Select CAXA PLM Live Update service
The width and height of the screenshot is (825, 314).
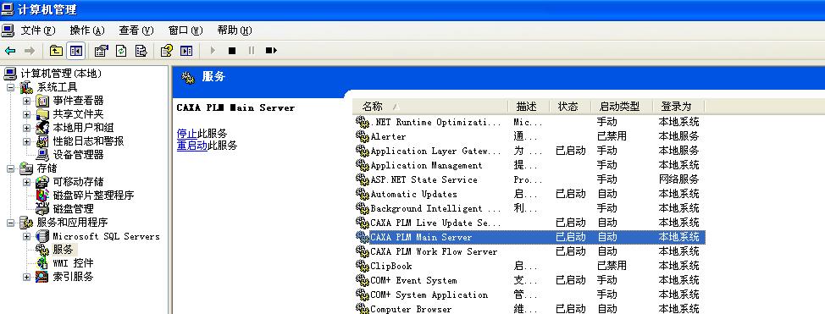pos(529,223)
